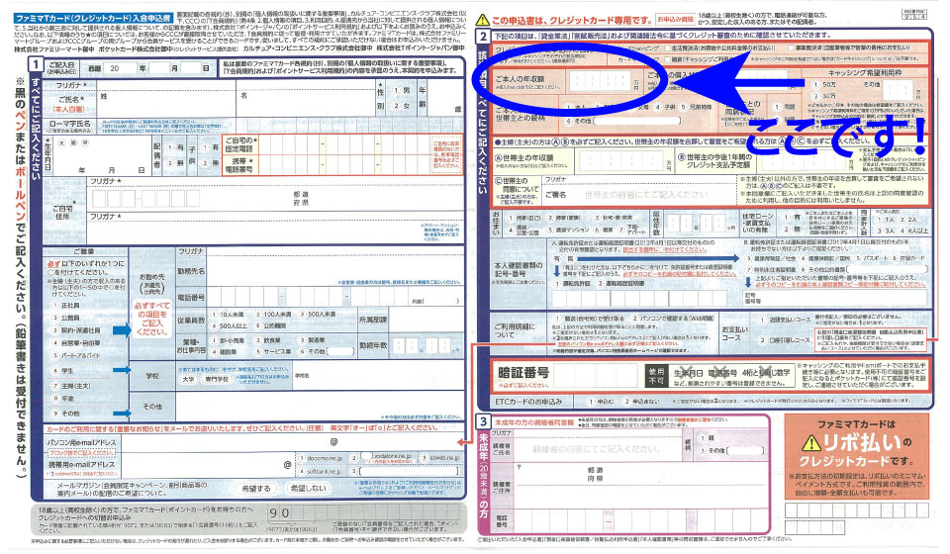Select mobile domain 1 docomo.ne.jp

(321, 458)
